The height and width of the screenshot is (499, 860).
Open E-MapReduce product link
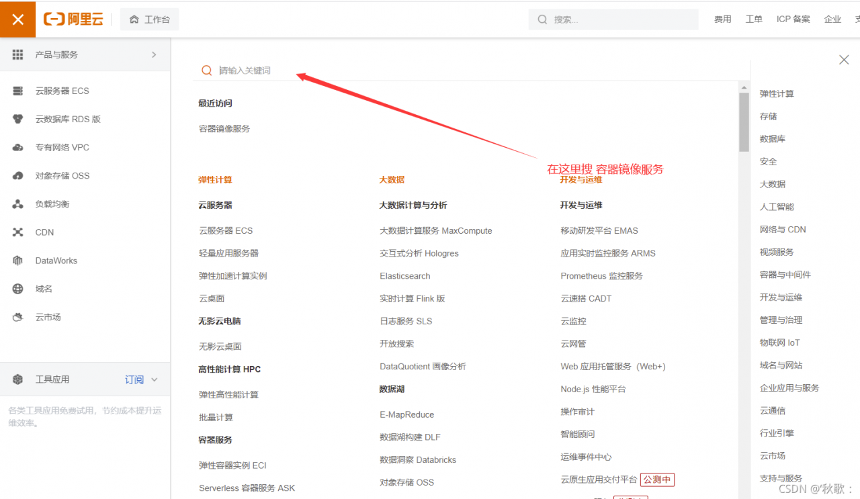(x=406, y=414)
